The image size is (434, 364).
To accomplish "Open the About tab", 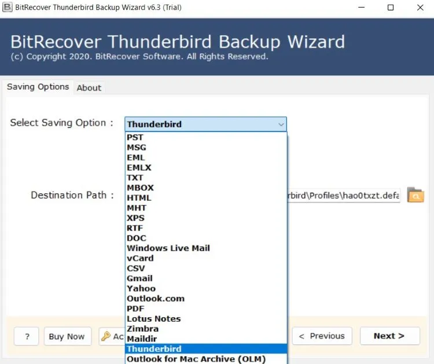I will coord(89,88).
